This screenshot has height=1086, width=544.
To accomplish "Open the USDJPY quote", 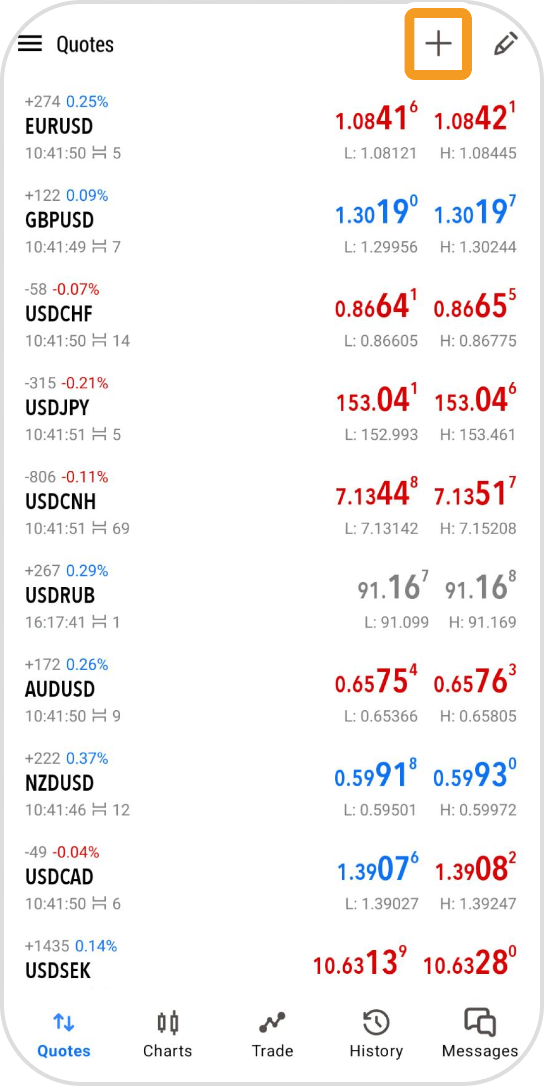I will (x=271, y=409).
